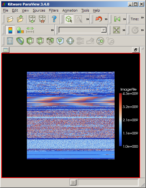The height and width of the screenshot is (188, 146).
Task: Open the empty color-by combo box
Action: coord(83,30)
